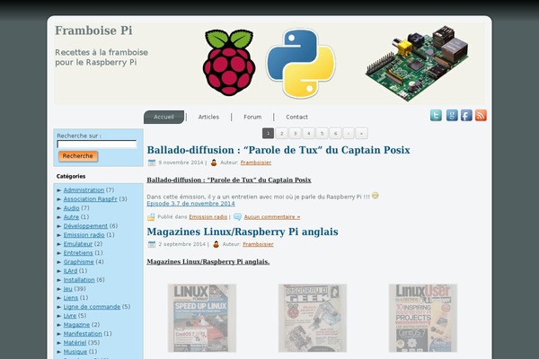Open the Articles menu item

[x=208, y=117]
